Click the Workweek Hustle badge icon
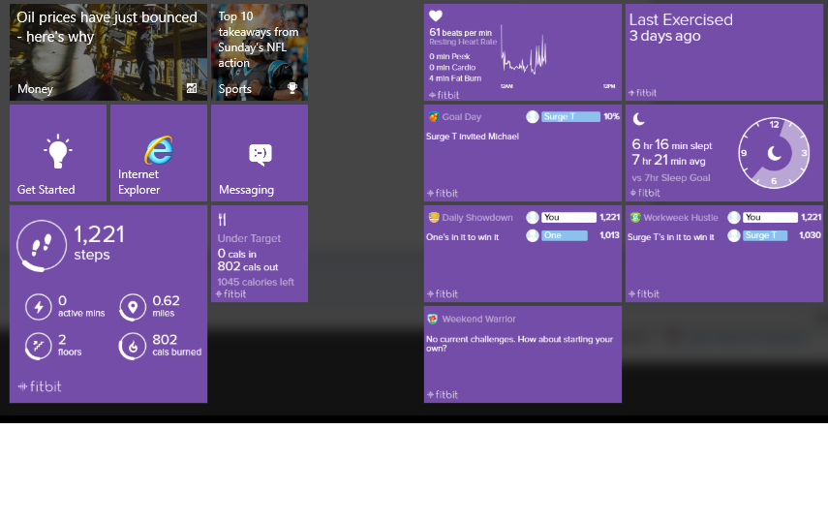The image size is (828, 521). [x=635, y=217]
